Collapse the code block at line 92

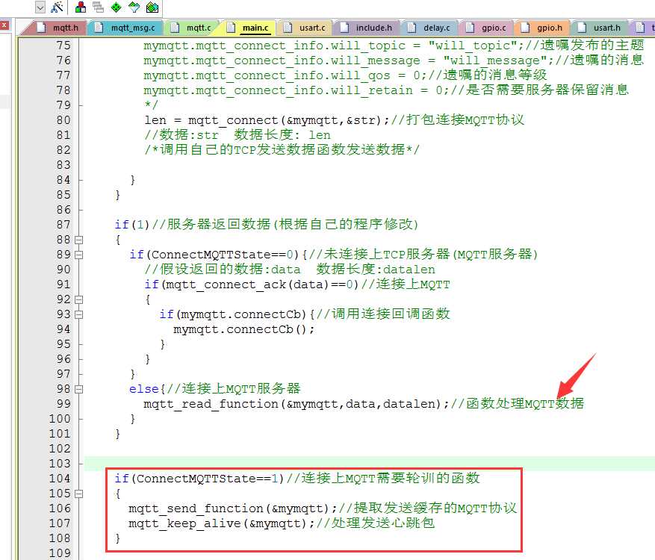pyautogui.click(x=78, y=300)
